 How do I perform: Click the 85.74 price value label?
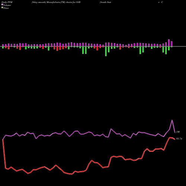pos(179,139)
